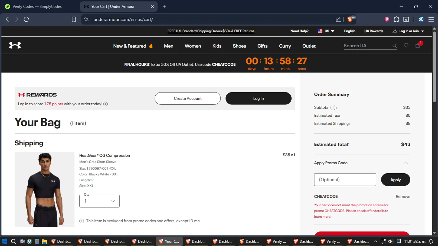Open the wishlist heart icon
This screenshot has width=438, height=246.
click(406, 45)
